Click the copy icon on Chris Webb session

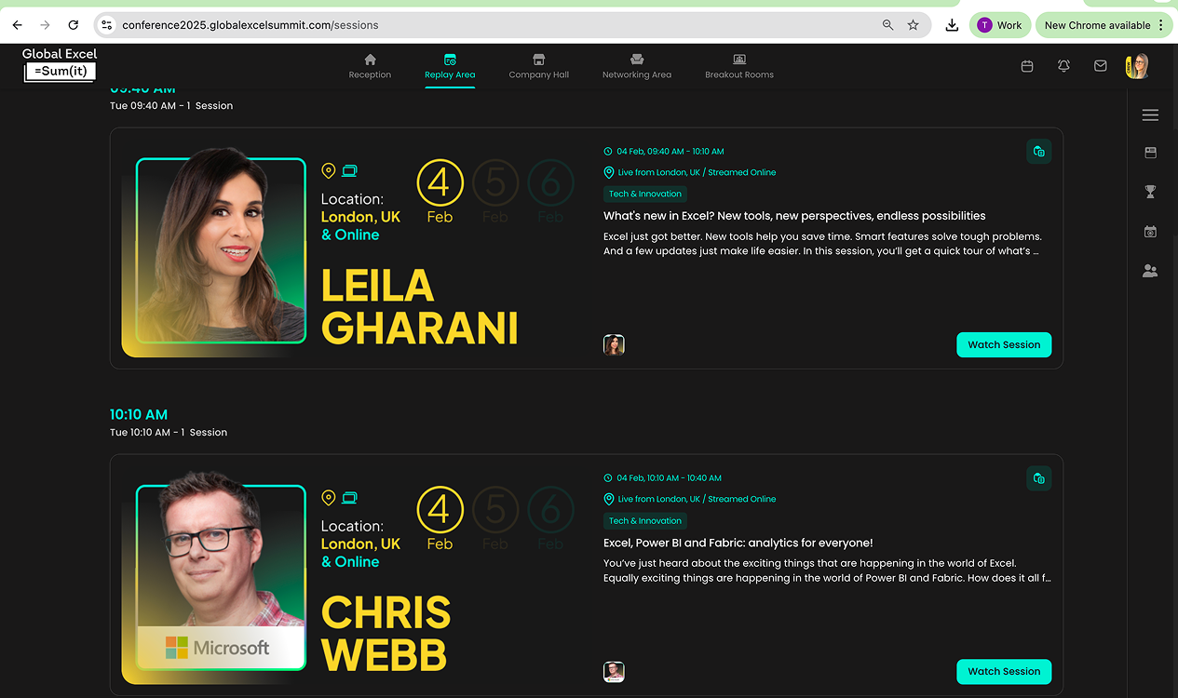[1039, 478]
